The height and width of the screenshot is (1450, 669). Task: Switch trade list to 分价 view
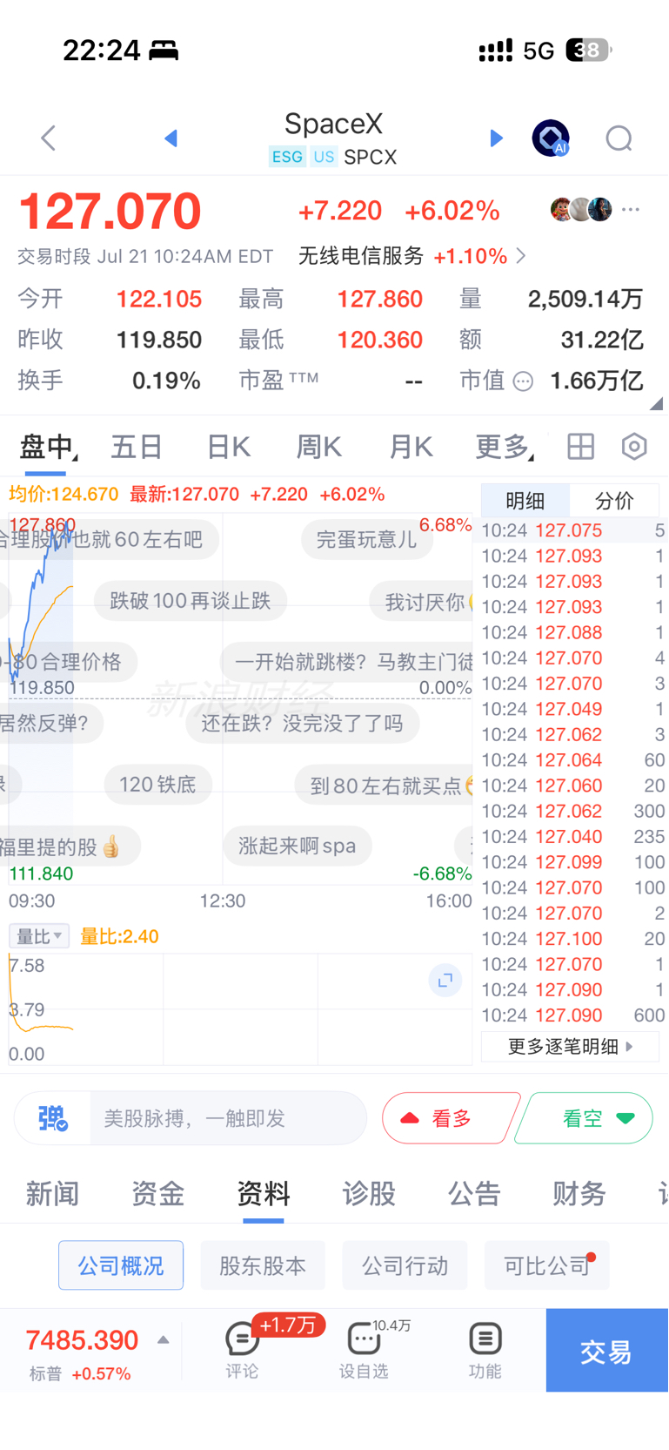click(x=614, y=501)
